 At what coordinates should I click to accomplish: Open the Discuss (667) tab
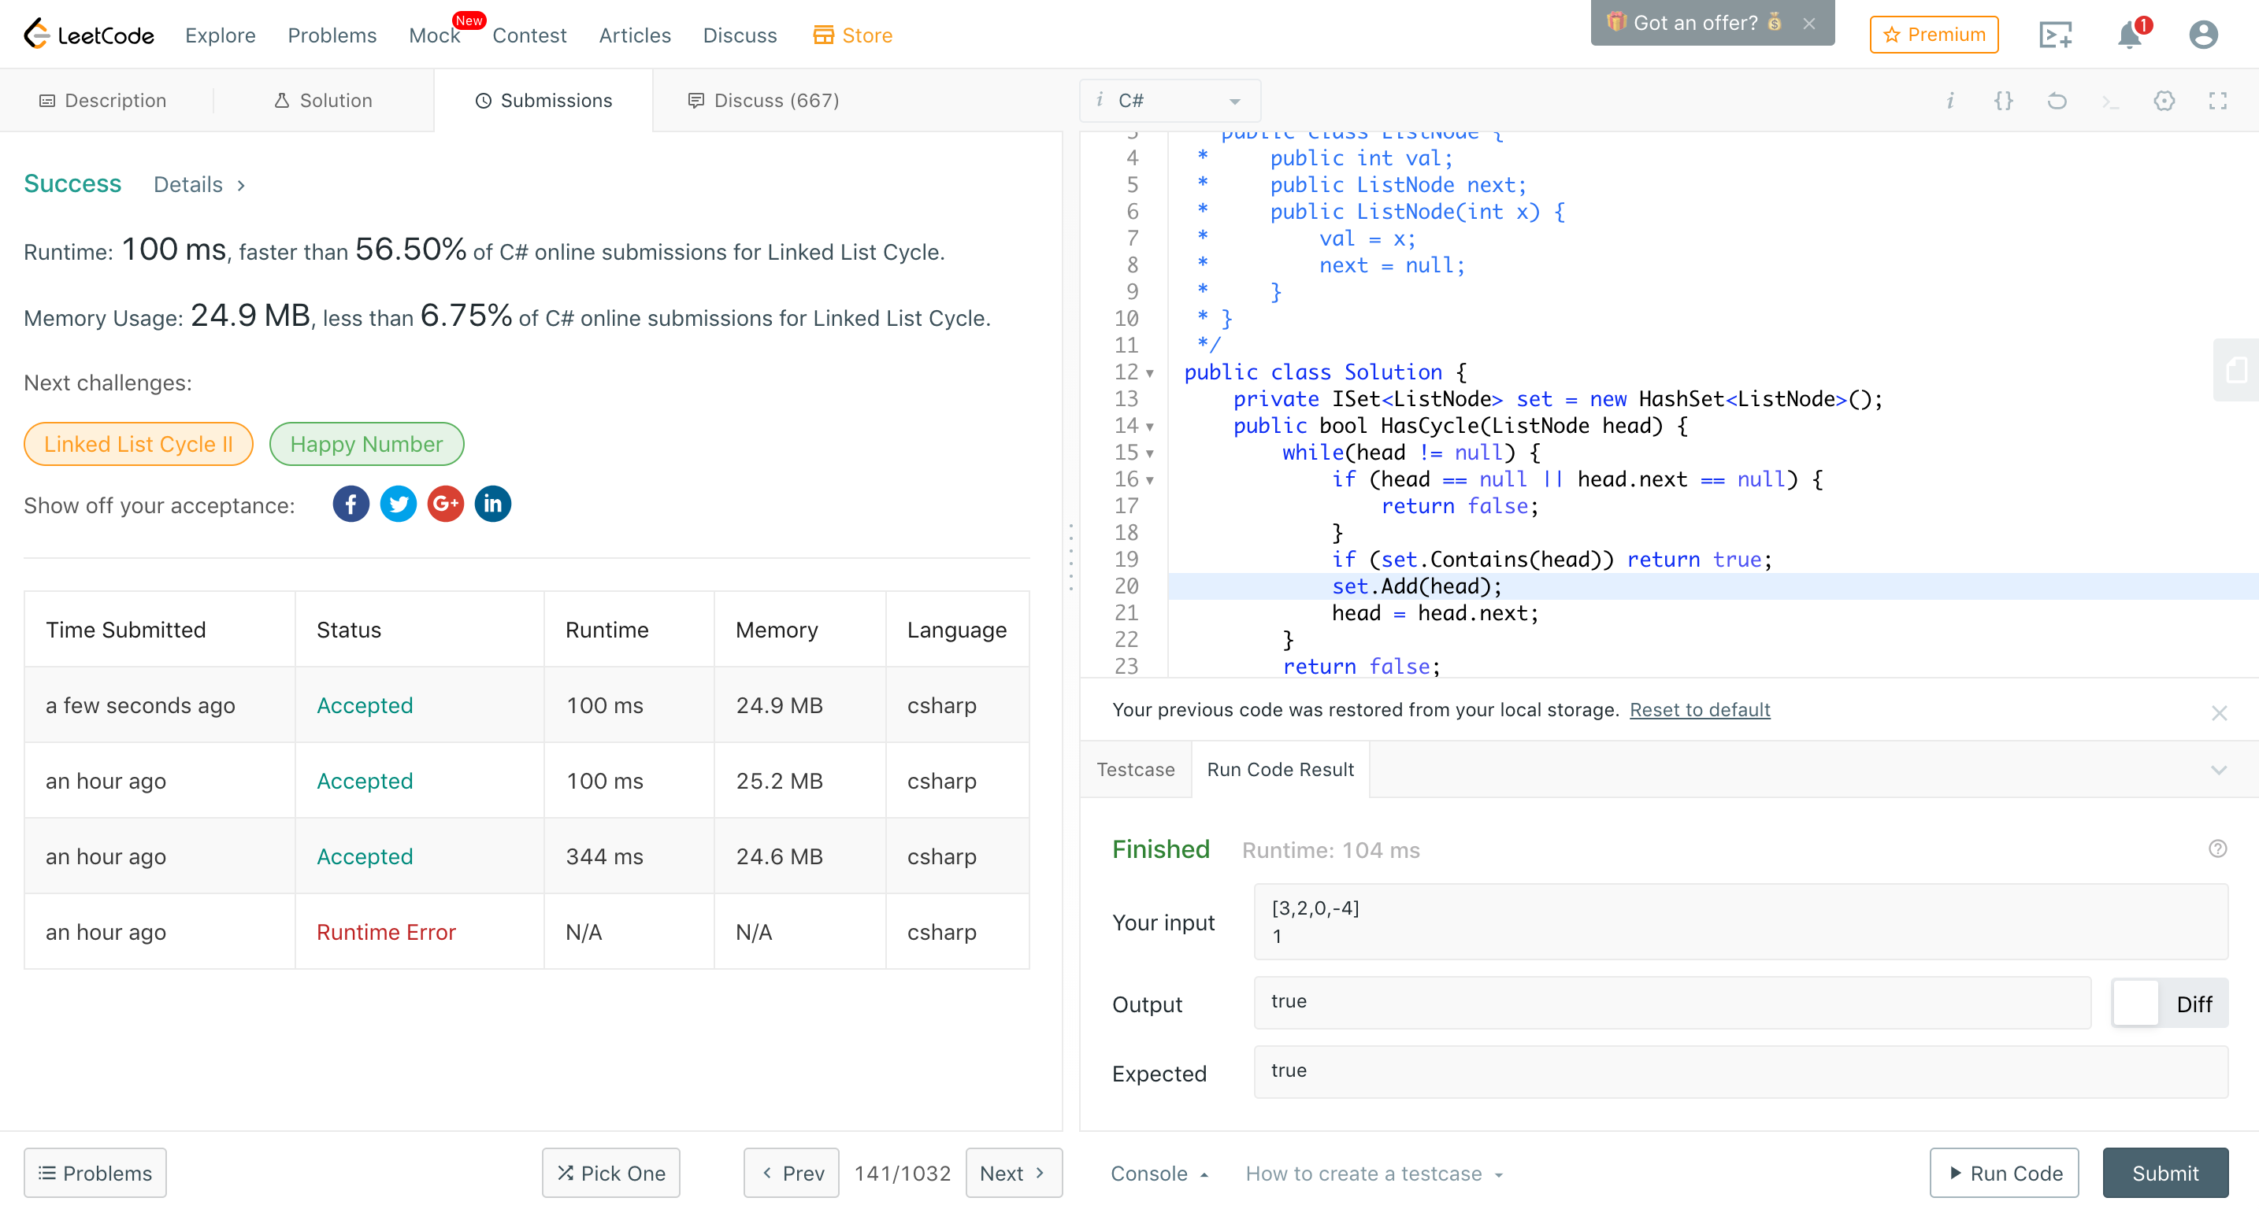tap(763, 101)
